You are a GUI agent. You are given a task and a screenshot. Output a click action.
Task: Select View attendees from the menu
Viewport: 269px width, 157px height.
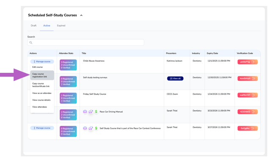coord(39,107)
